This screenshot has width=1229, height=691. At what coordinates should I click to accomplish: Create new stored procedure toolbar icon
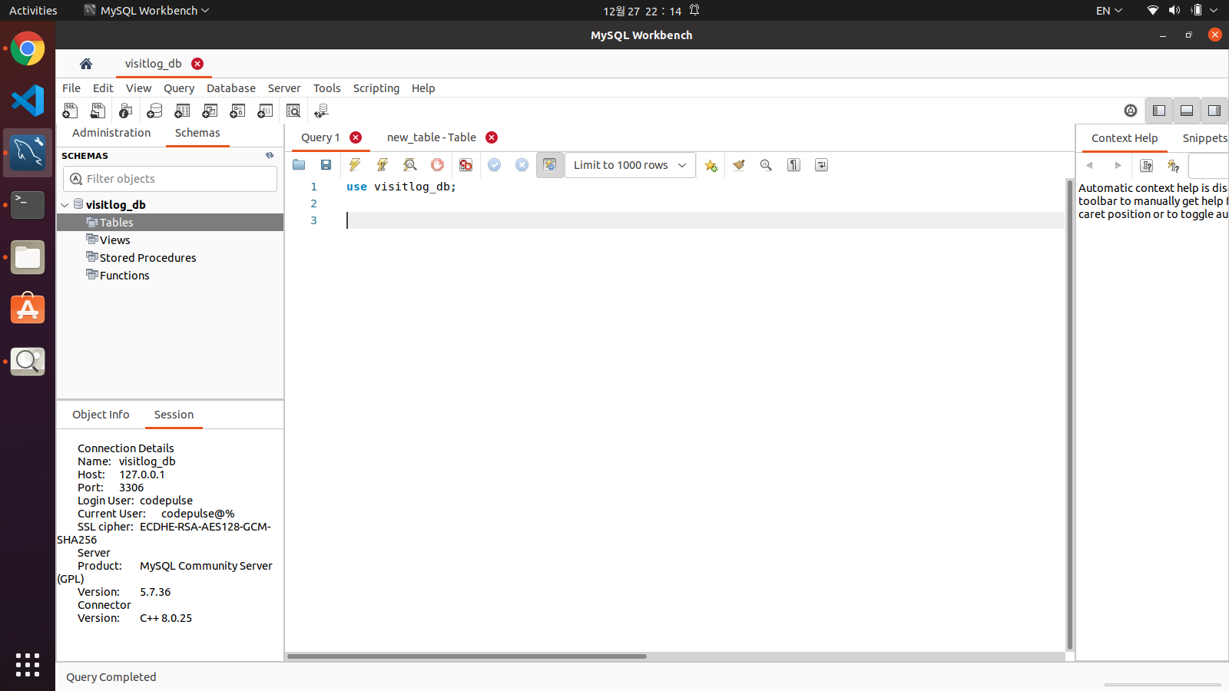tap(237, 111)
